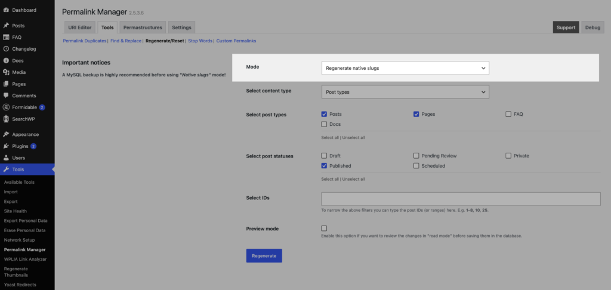Click the Plugins update count badge

(x=33, y=146)
